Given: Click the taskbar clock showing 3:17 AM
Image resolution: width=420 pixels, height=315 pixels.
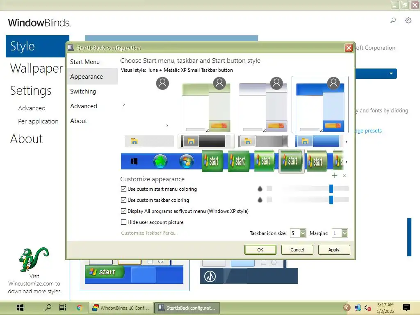Looking at the screenshot, I should [385, 308].
